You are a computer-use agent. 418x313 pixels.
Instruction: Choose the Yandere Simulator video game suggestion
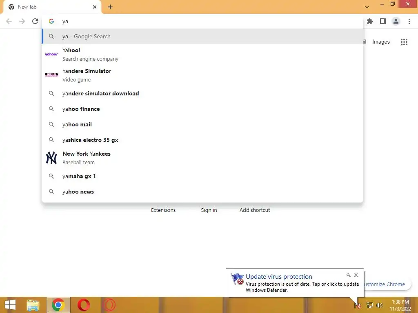pos(202,75)
